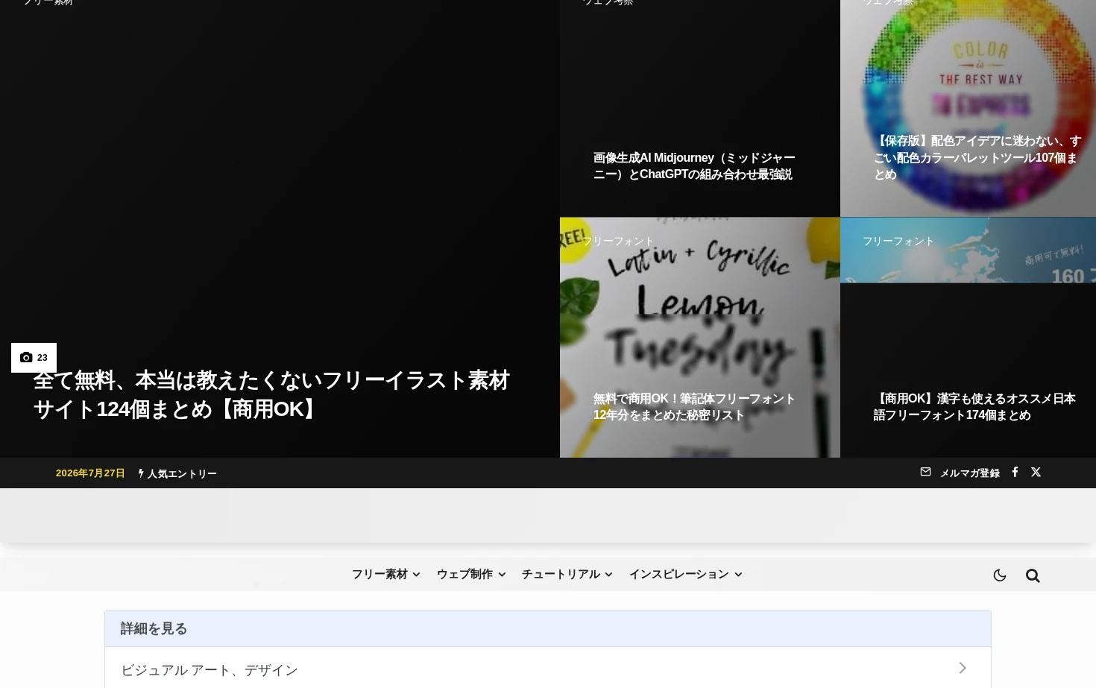Image resolution: width=1096 pixels, height=688 pixels.
Task: Open the メルマガ登録 link
Action: (969, 473)
